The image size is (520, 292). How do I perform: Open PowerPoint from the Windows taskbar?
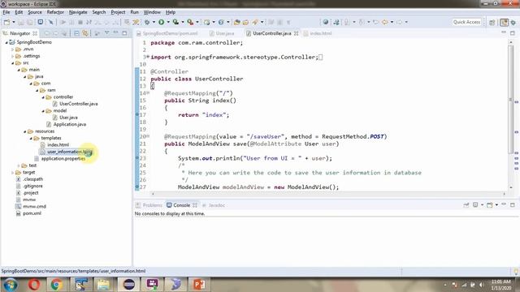coord(199,285)
